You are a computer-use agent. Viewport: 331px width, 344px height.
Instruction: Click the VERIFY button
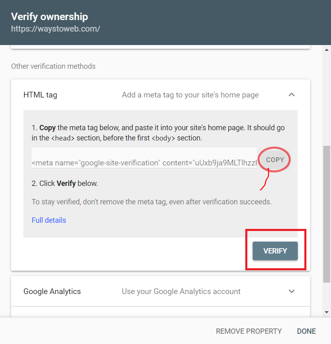[275, 251]
